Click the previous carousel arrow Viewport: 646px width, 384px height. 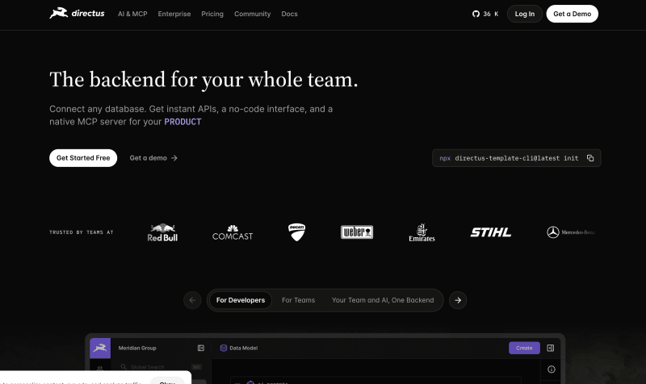[x=192, y=300]
